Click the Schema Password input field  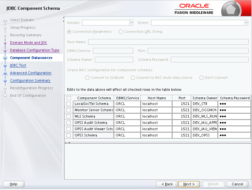(x=209, y=60)
